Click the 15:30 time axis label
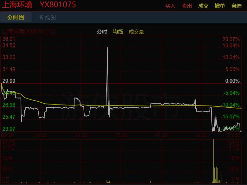The width and height of the screenshot is (247, 185). coord(121,135)
